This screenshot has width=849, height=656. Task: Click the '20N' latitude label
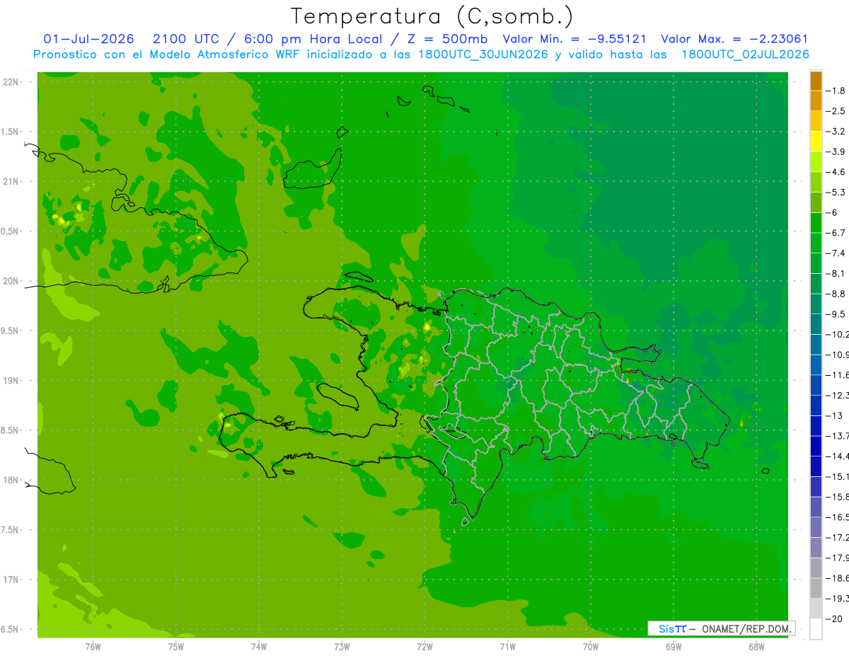click(x=11, y=281)
